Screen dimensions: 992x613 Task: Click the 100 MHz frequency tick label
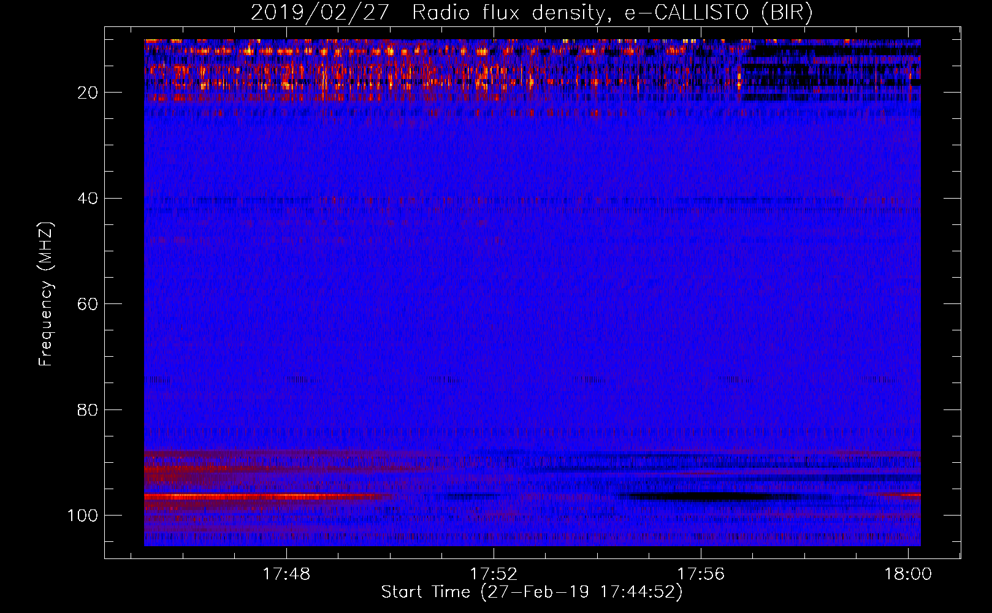pos(83,516)
